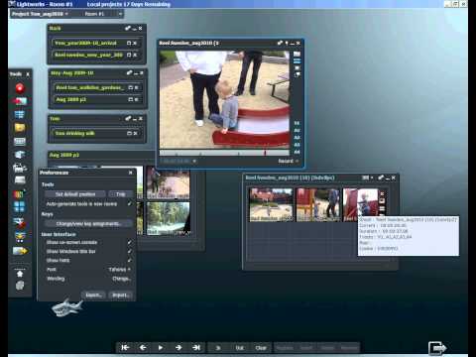Click the Import button in Preferences
The height and width of the screenshot is (357, 476).
coord(121,296)
